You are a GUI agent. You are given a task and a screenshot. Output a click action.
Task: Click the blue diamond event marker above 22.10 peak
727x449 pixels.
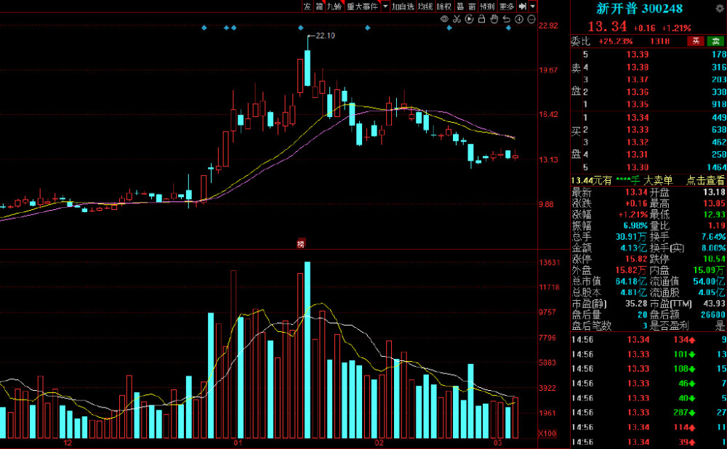click(300, 28)
